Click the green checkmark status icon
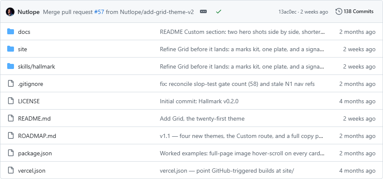The width and height of the screenshot is (383, 179). click(x=219, y=11)
